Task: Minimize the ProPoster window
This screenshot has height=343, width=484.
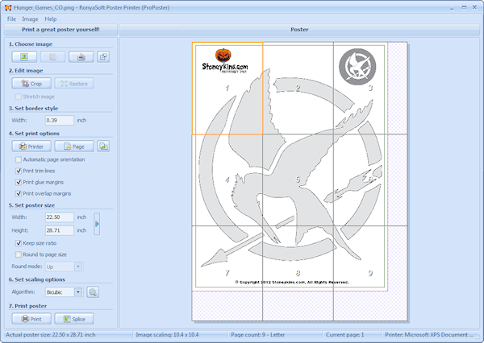Action: [x=453, y=8]
